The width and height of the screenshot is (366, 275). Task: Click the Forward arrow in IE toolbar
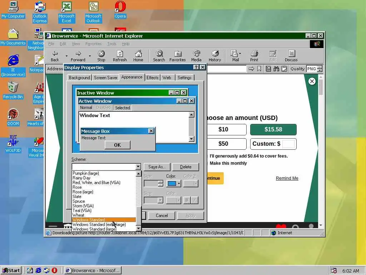click(78, 56)
